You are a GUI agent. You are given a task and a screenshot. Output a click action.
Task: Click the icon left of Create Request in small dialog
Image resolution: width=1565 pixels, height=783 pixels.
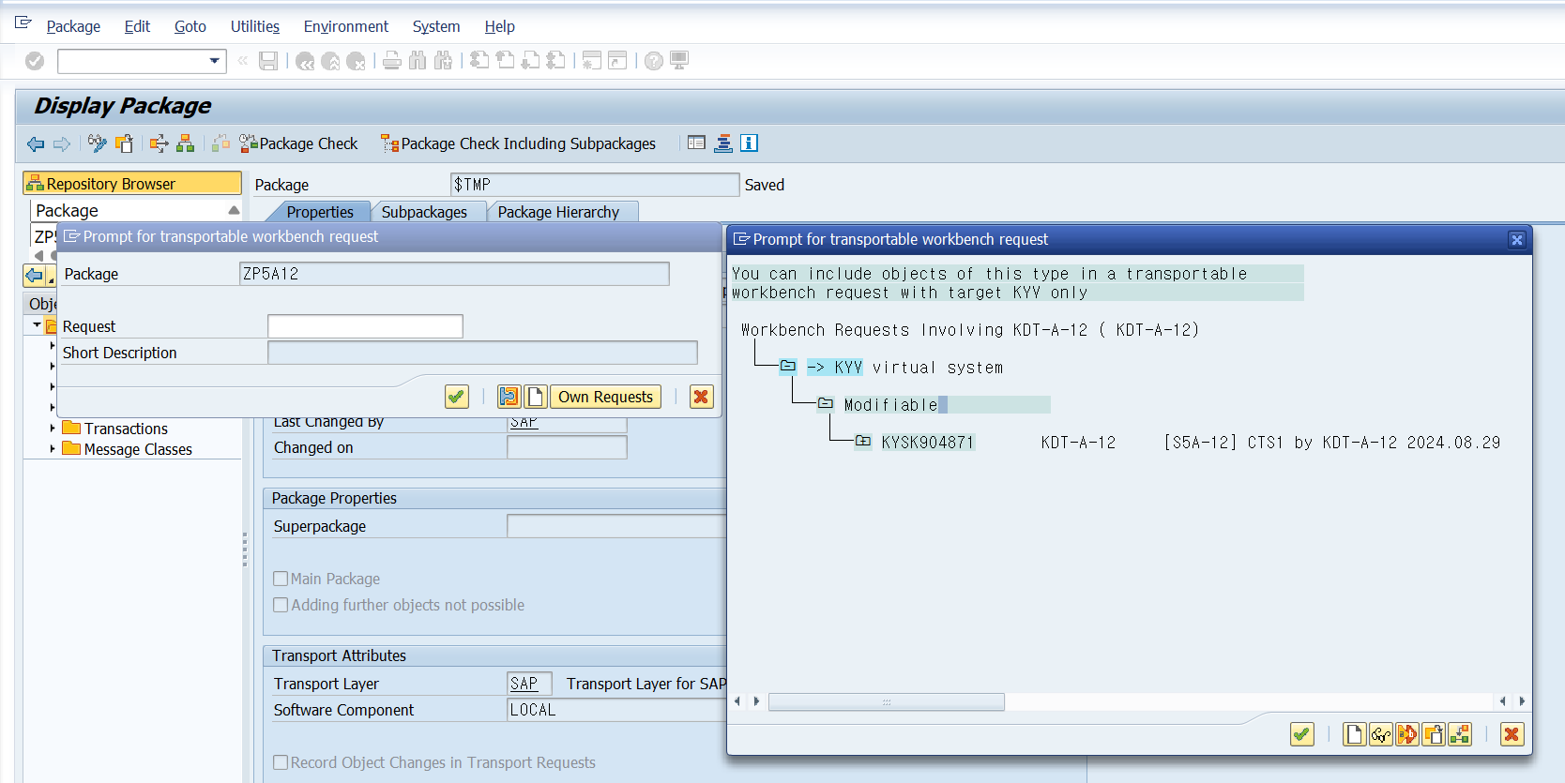click(x=509, y=397)
